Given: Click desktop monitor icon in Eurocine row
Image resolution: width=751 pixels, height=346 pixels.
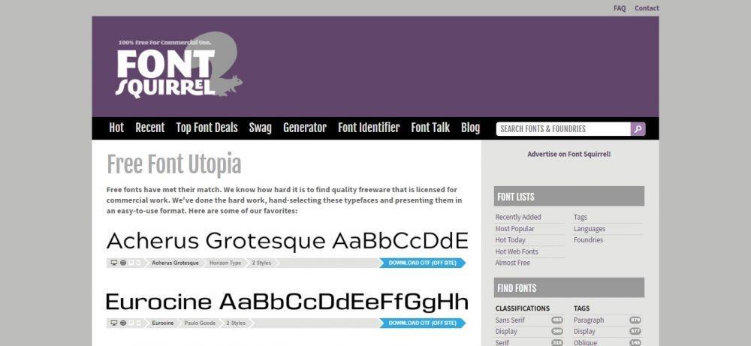Looking at the screenshot, I should click(x=114, y=323).
